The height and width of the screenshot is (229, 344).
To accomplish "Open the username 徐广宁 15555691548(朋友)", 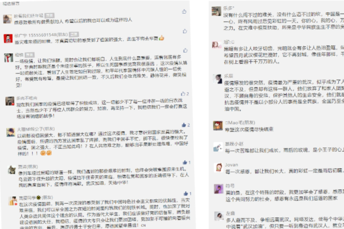I will pos(41,35).
